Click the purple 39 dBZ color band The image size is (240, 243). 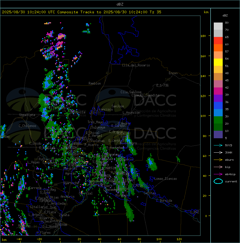coord(218,98)
